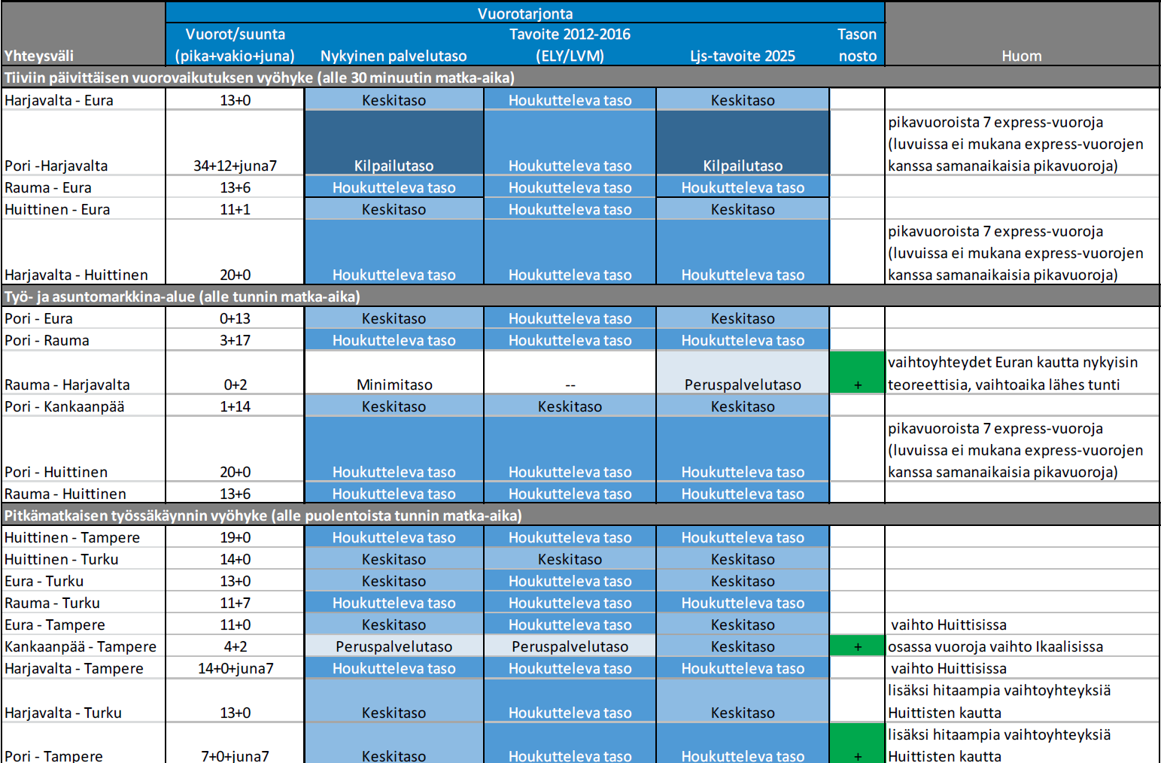Select the Ljs-tavoite 2025 column header
Image resolution: width=1161 pixels, height=763 pixels.
[x=743, y=56]
